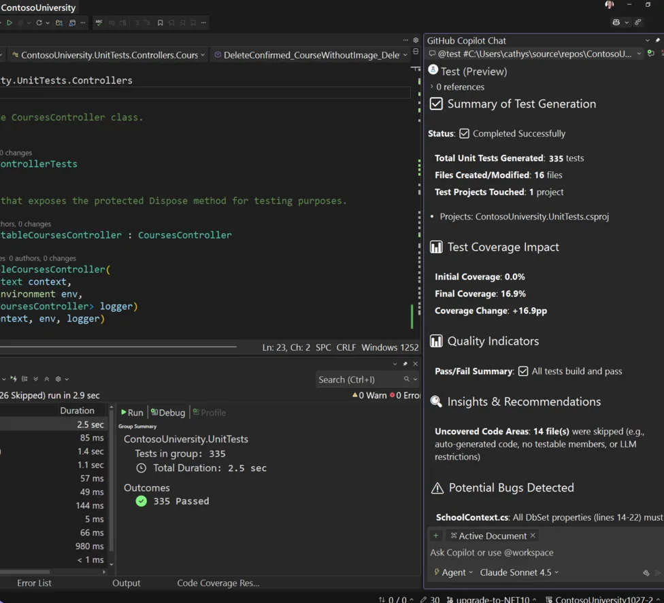Remove the Active Document context chip
This screenshot has width=664, height=603.
coord(532,536)
